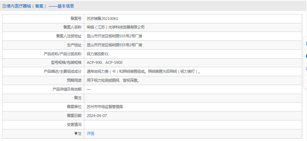This screenshot has height=141, width=307.
Task: Click the 产品存储及有效期 row label
Action: (x=67, y=89)
